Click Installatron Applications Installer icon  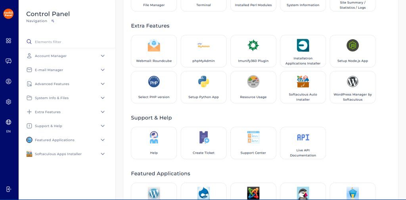[303, 45]
